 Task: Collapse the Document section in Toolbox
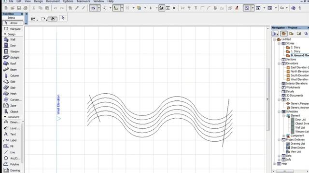tap(5, 117)
